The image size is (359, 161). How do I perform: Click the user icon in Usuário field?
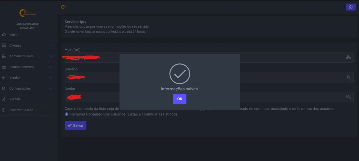348,77
